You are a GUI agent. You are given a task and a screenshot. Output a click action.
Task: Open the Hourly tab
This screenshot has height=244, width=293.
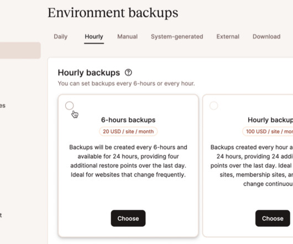(94, 36)
